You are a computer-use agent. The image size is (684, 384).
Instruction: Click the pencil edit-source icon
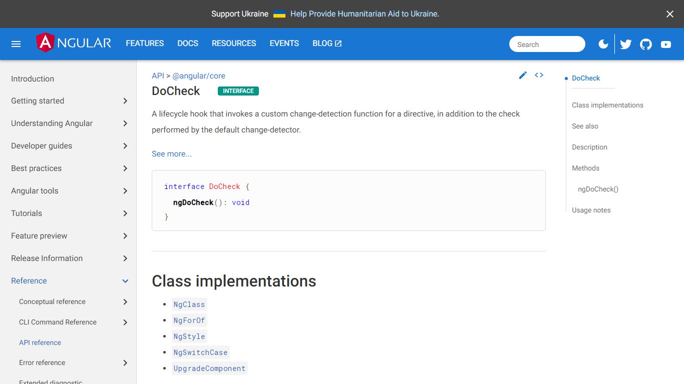[523, 75]
